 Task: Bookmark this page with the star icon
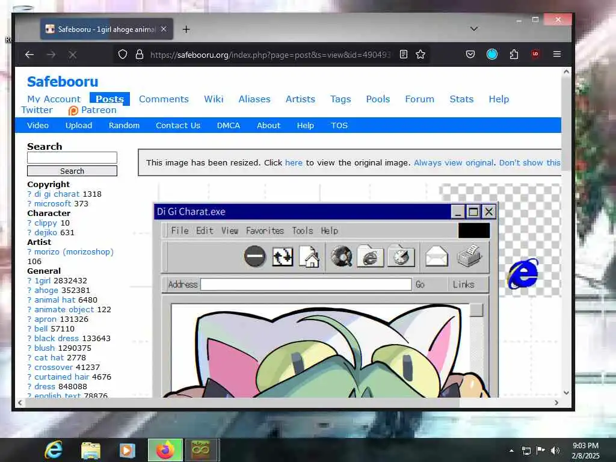click(x=420, y=54)
